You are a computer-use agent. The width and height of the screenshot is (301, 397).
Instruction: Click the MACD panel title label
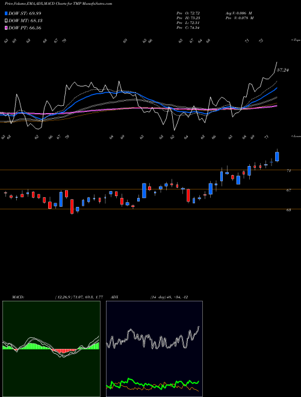18,297
